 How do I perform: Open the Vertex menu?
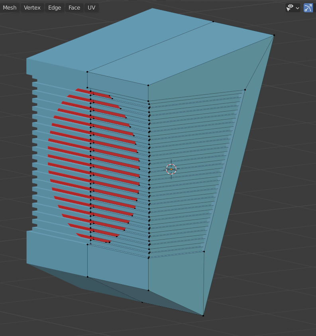[32, 8]
